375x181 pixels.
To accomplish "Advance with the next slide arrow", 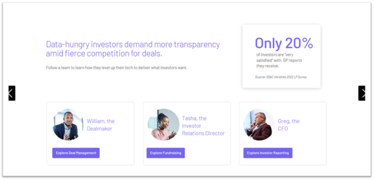I will pos(362,93).
